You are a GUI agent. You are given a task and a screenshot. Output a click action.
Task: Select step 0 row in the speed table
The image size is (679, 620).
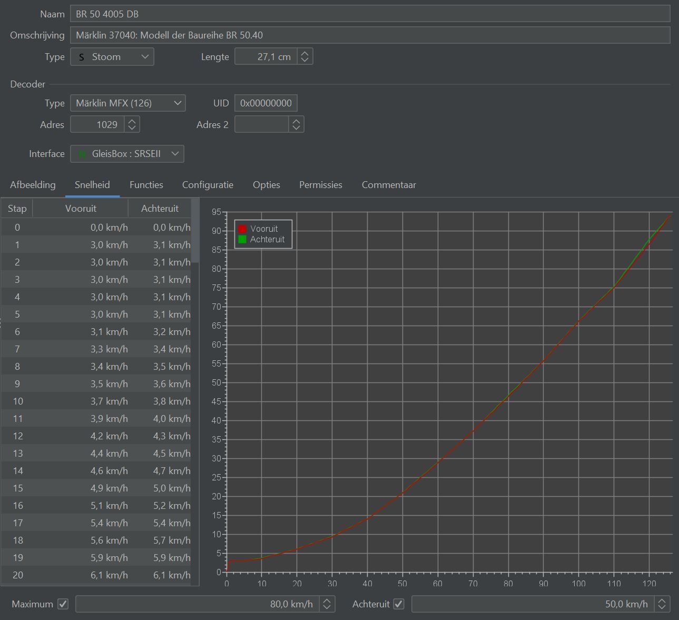tap(96, 228)
